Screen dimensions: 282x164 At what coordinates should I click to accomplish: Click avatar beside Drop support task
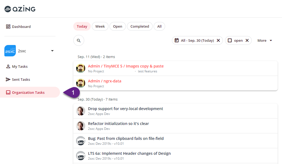coord(81,111)
